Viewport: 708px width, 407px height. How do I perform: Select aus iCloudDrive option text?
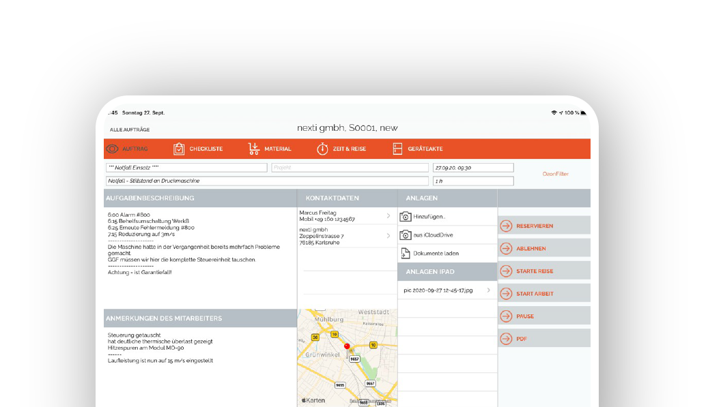pos(433,235)
